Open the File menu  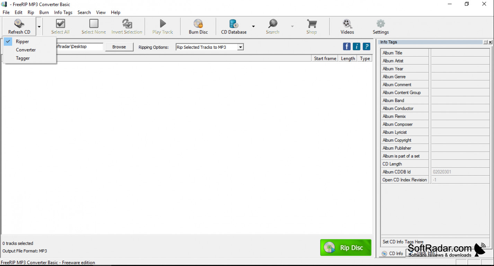6,12
